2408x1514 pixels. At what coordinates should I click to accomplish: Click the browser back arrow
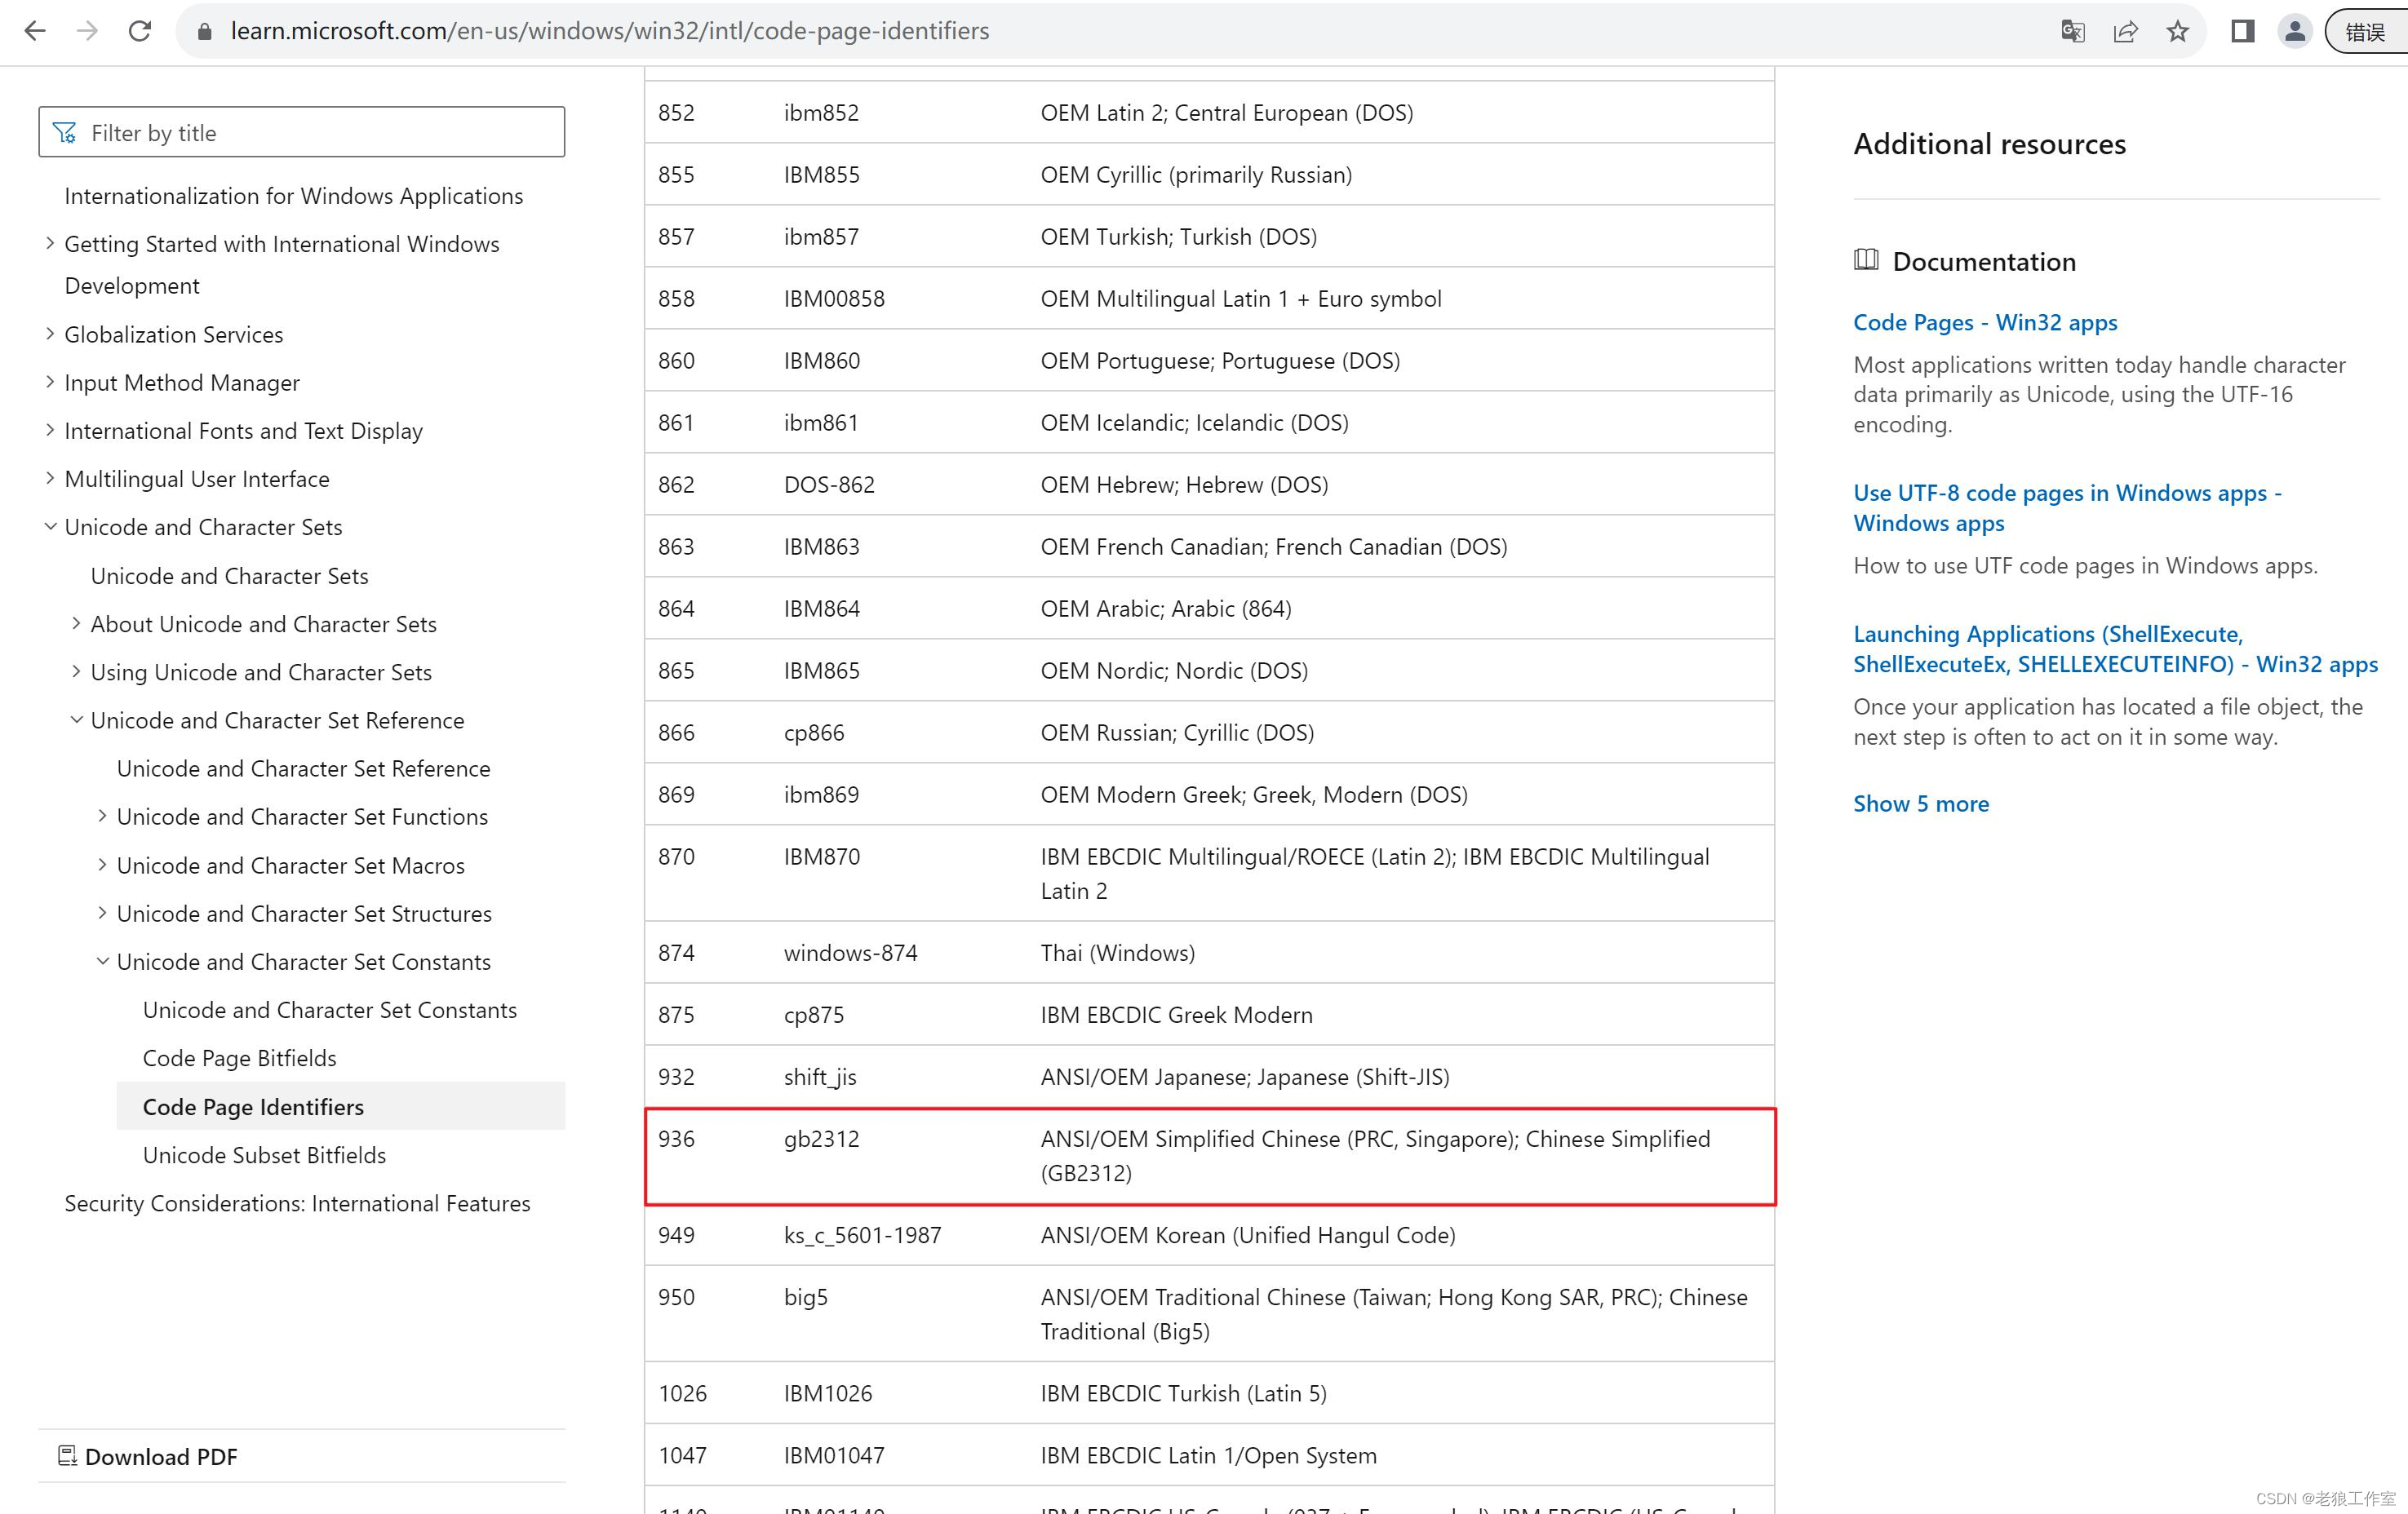pyautogui.click(x=35, y=31)
